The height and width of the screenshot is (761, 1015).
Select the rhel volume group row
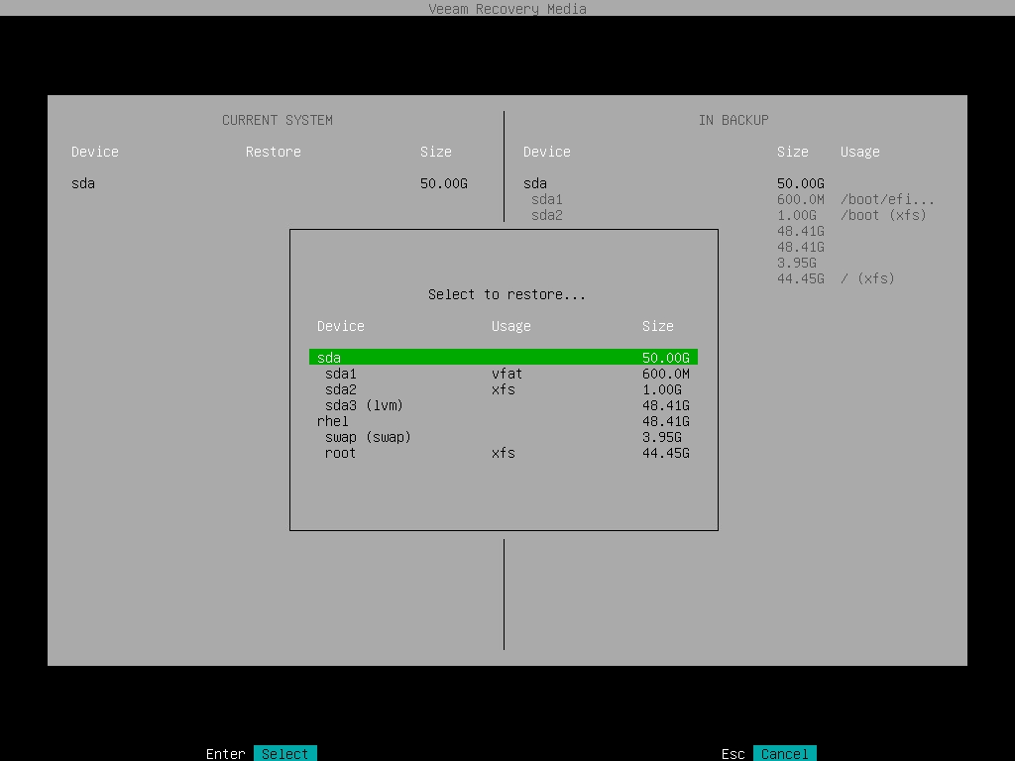(333, 421)
